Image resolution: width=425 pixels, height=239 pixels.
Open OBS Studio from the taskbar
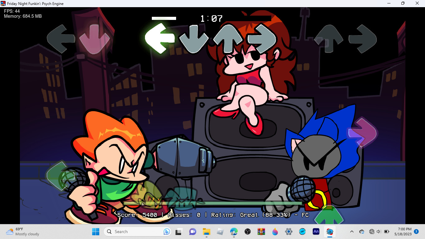coord(248,232)
